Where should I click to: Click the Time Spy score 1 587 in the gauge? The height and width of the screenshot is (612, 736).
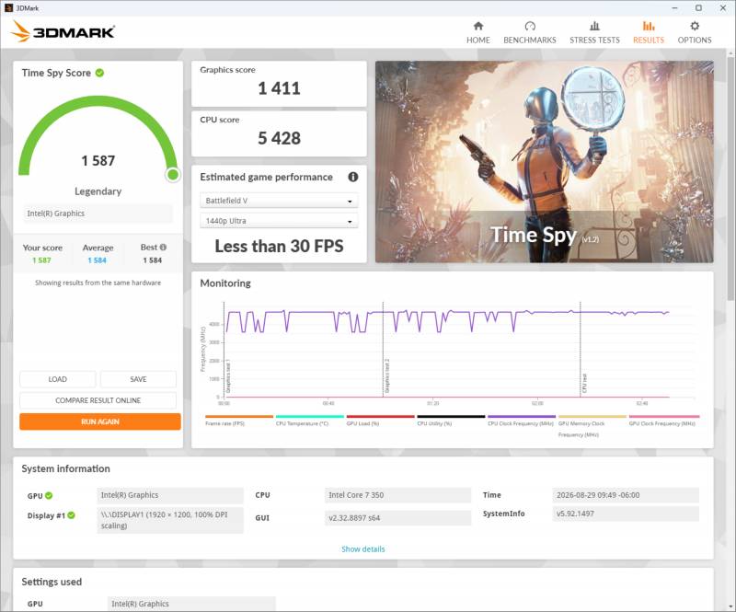[x=98, y=161]
